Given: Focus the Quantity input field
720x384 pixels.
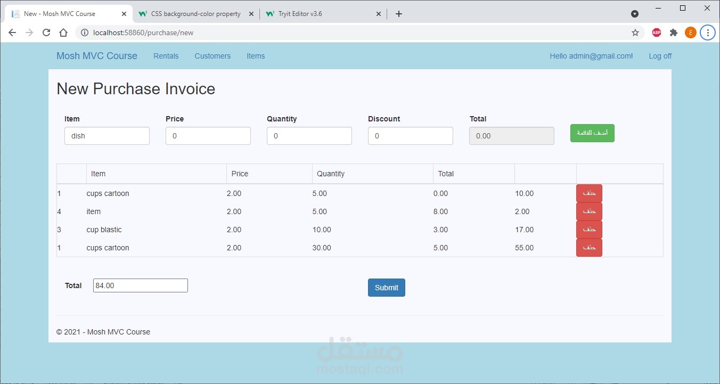Looking at the screenshot, I should tap(309, 136).
